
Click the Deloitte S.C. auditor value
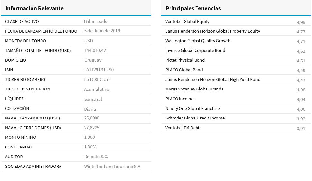[96, 157]
